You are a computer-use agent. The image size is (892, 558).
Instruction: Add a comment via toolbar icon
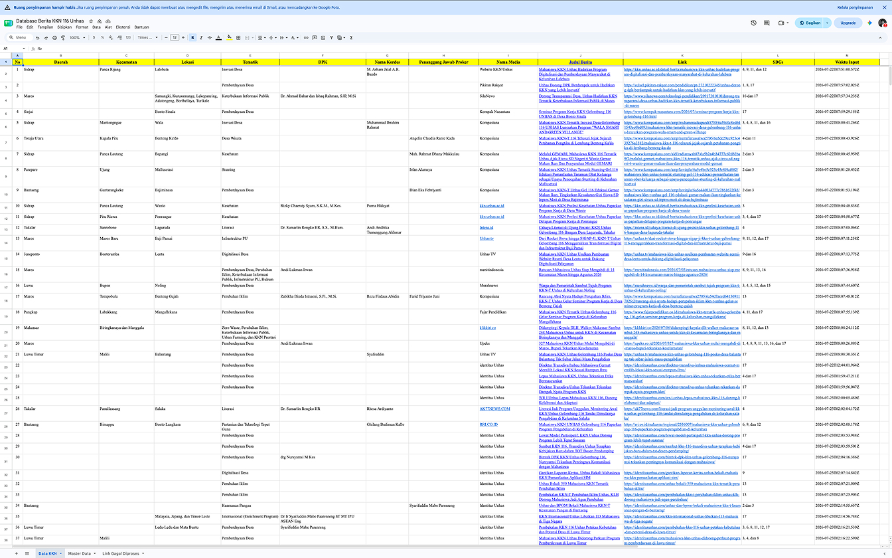(x=315, y=38)
